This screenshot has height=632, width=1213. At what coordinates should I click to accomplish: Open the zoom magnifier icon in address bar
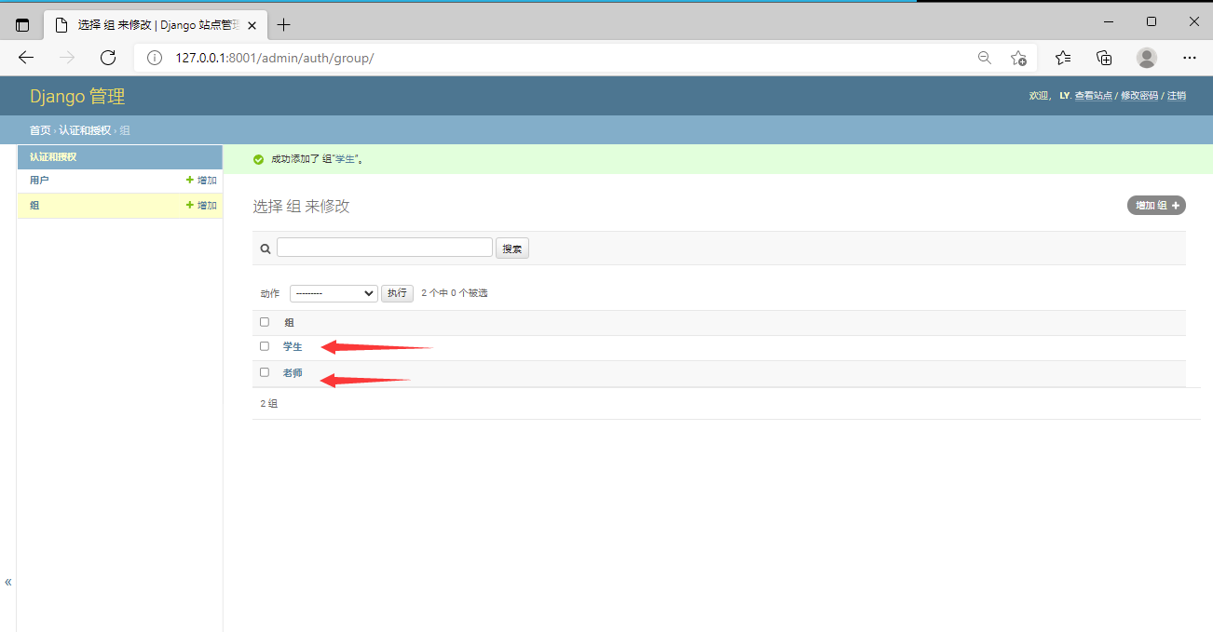click(x=985, y=58)
